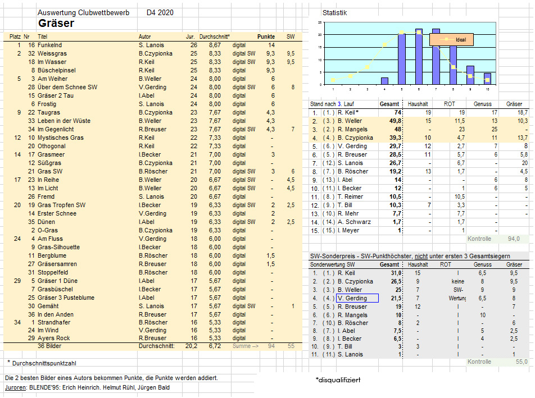This screenshot has width=535, height=398.
Task: Click the "Mystisches Gras" cell
Action: pos(60,138)
